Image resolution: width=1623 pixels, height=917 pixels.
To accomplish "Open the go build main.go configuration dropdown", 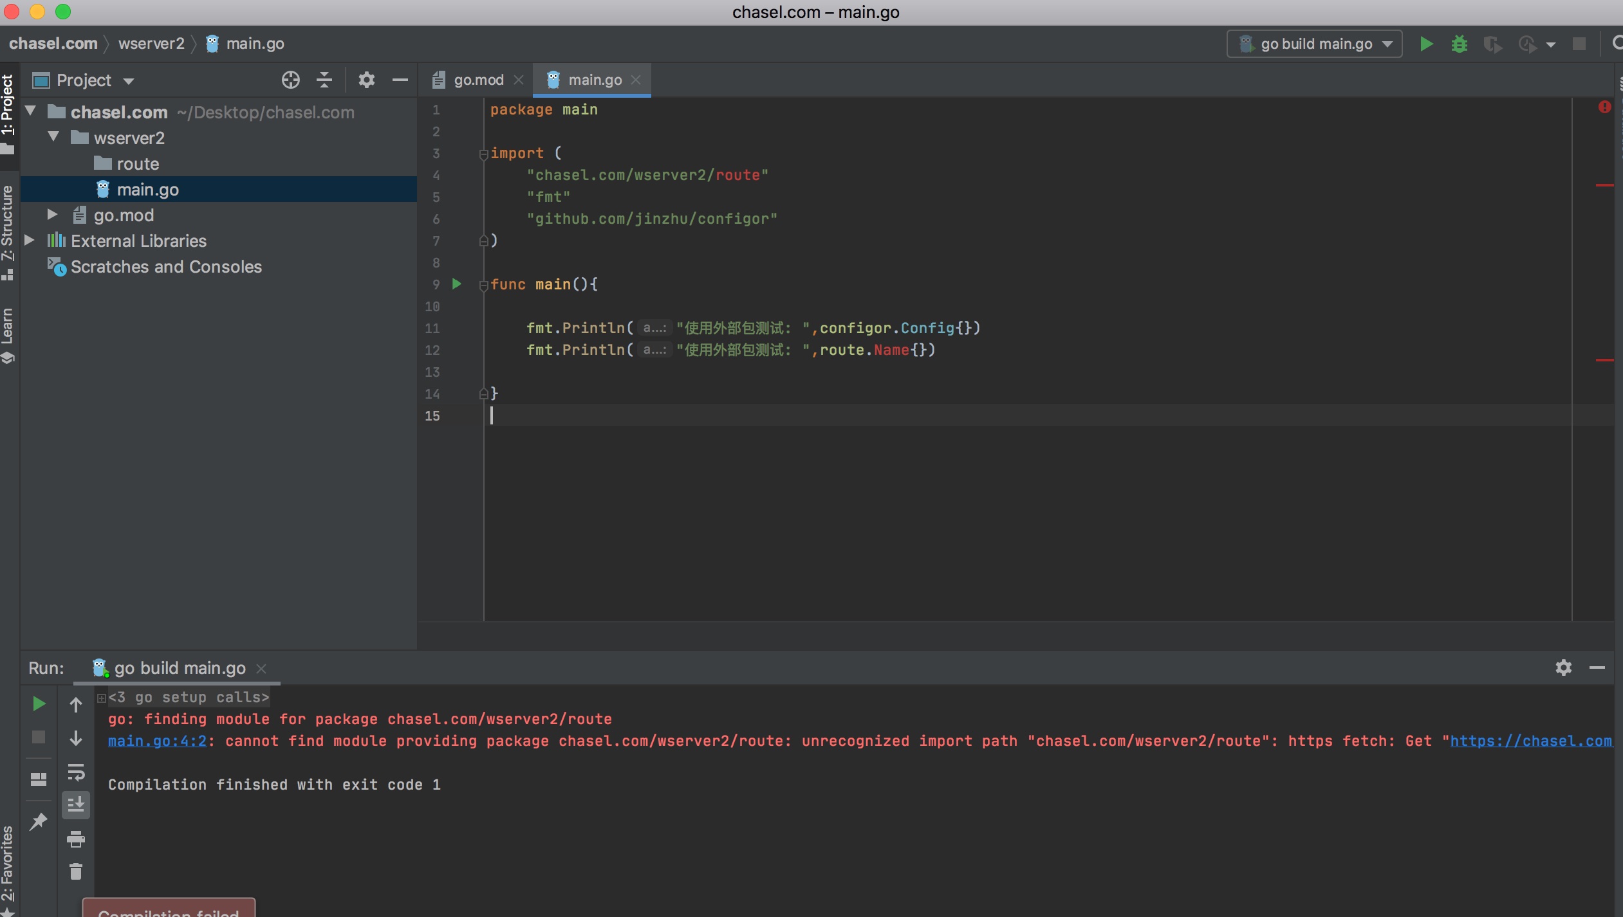I will coord(1315,44).
